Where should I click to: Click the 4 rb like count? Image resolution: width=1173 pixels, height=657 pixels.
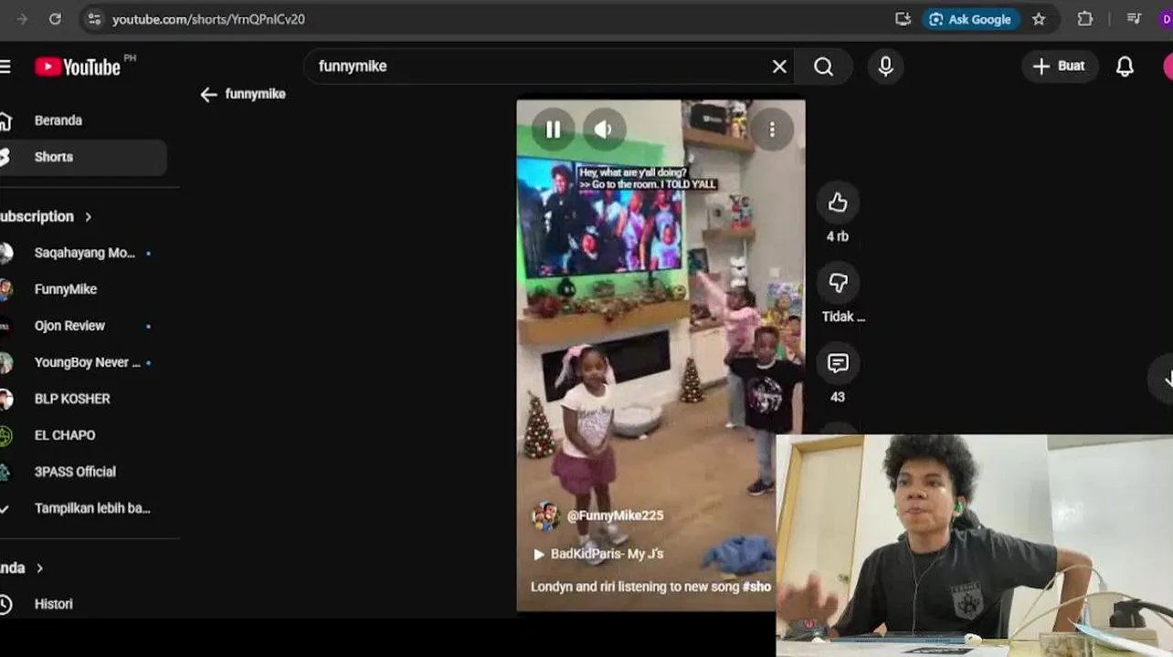click(x=838, y=236)
